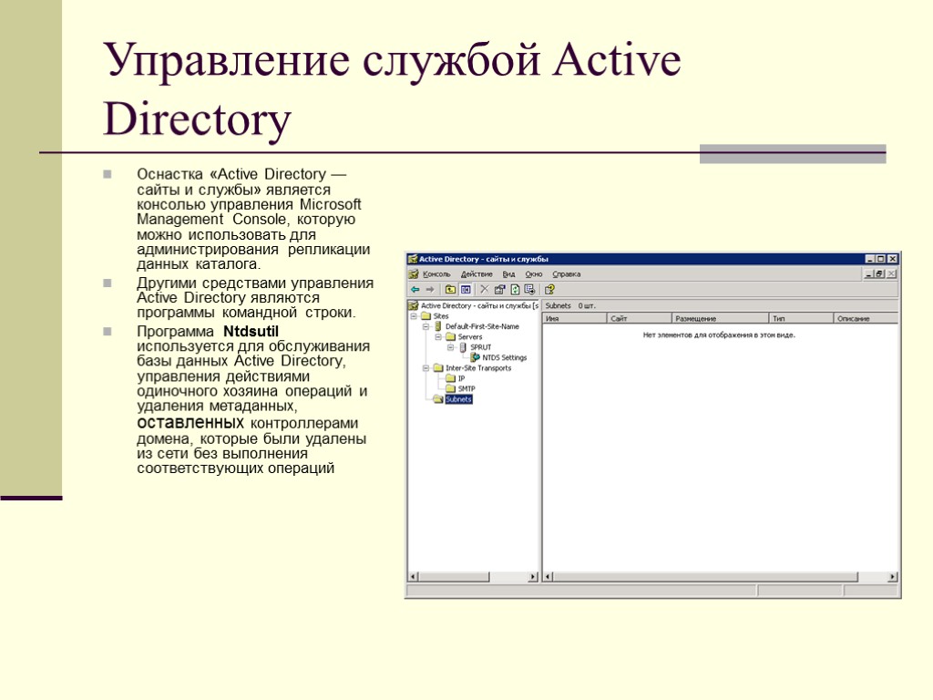Select the SPRUT server label
Viewport: 933px width, 700px height.
point(481,347)
